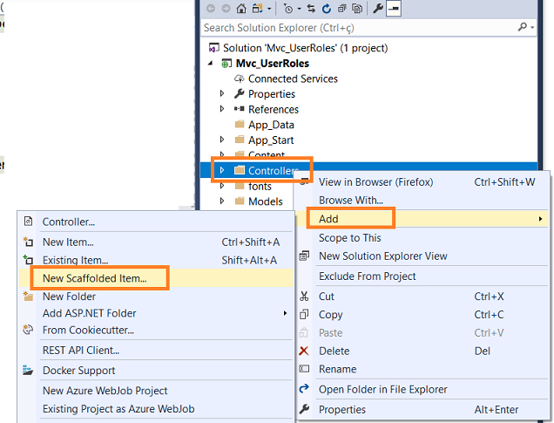The width and height of the screenshot is (554, 423).
Task: Open the Pending Changes Filter dropdown arrow
Action: click(x=300, y=9)
